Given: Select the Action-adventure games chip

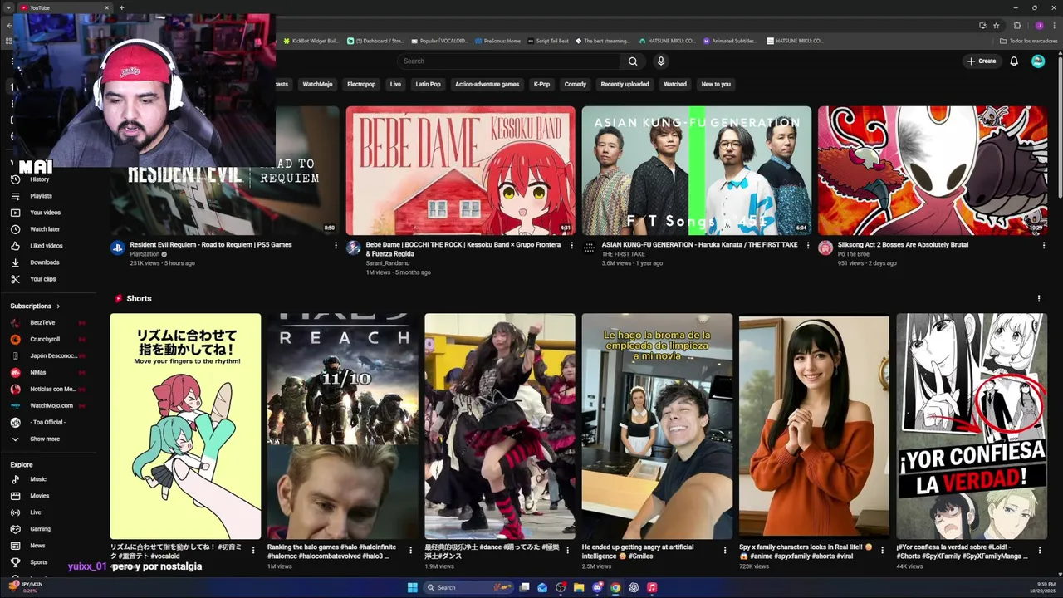Looking at the screenshot, I should [x=487, y=84].
